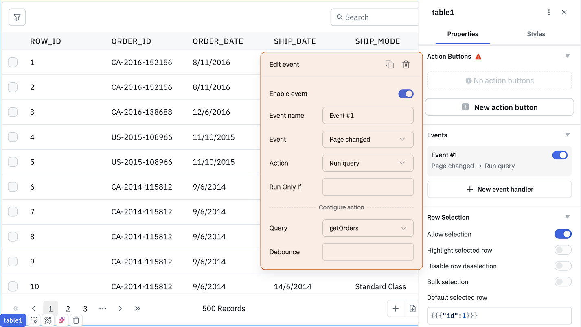Click the red warning icon beside Action Buttons
This screenshot has width=581, height=327.
click(x=478, y=57)
